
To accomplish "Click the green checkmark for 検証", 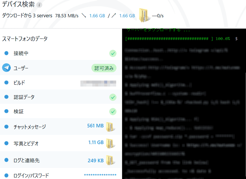I will [x=113, y=112].
